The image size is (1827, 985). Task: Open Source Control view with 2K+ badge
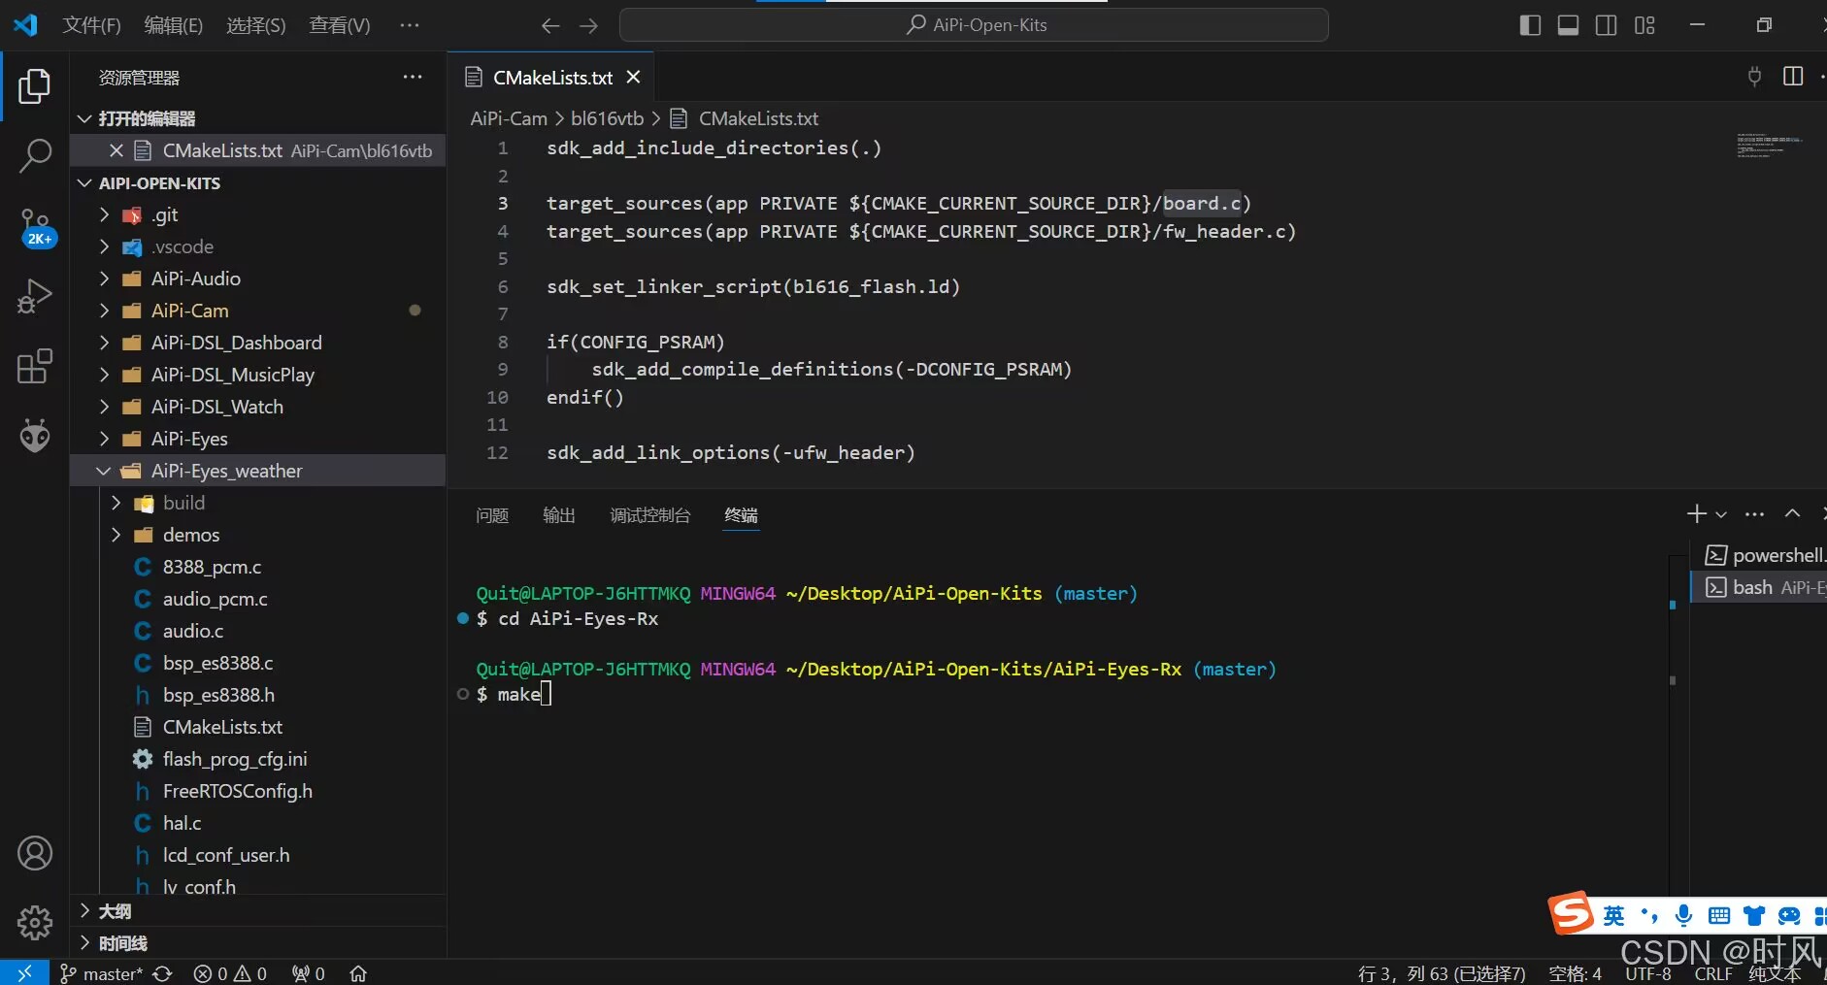coord(36,228)
